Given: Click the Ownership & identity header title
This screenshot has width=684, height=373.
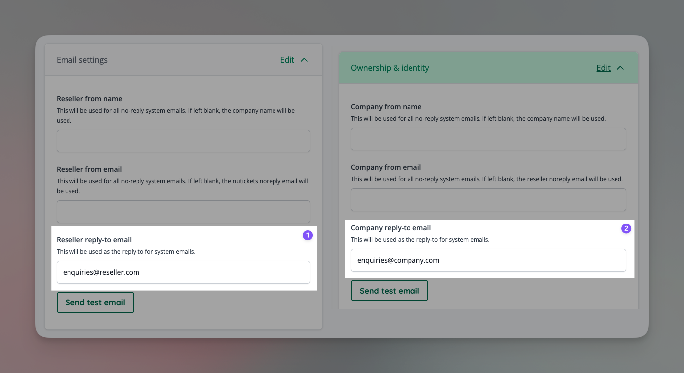Looking at the screenshot, I should (390, 68).
